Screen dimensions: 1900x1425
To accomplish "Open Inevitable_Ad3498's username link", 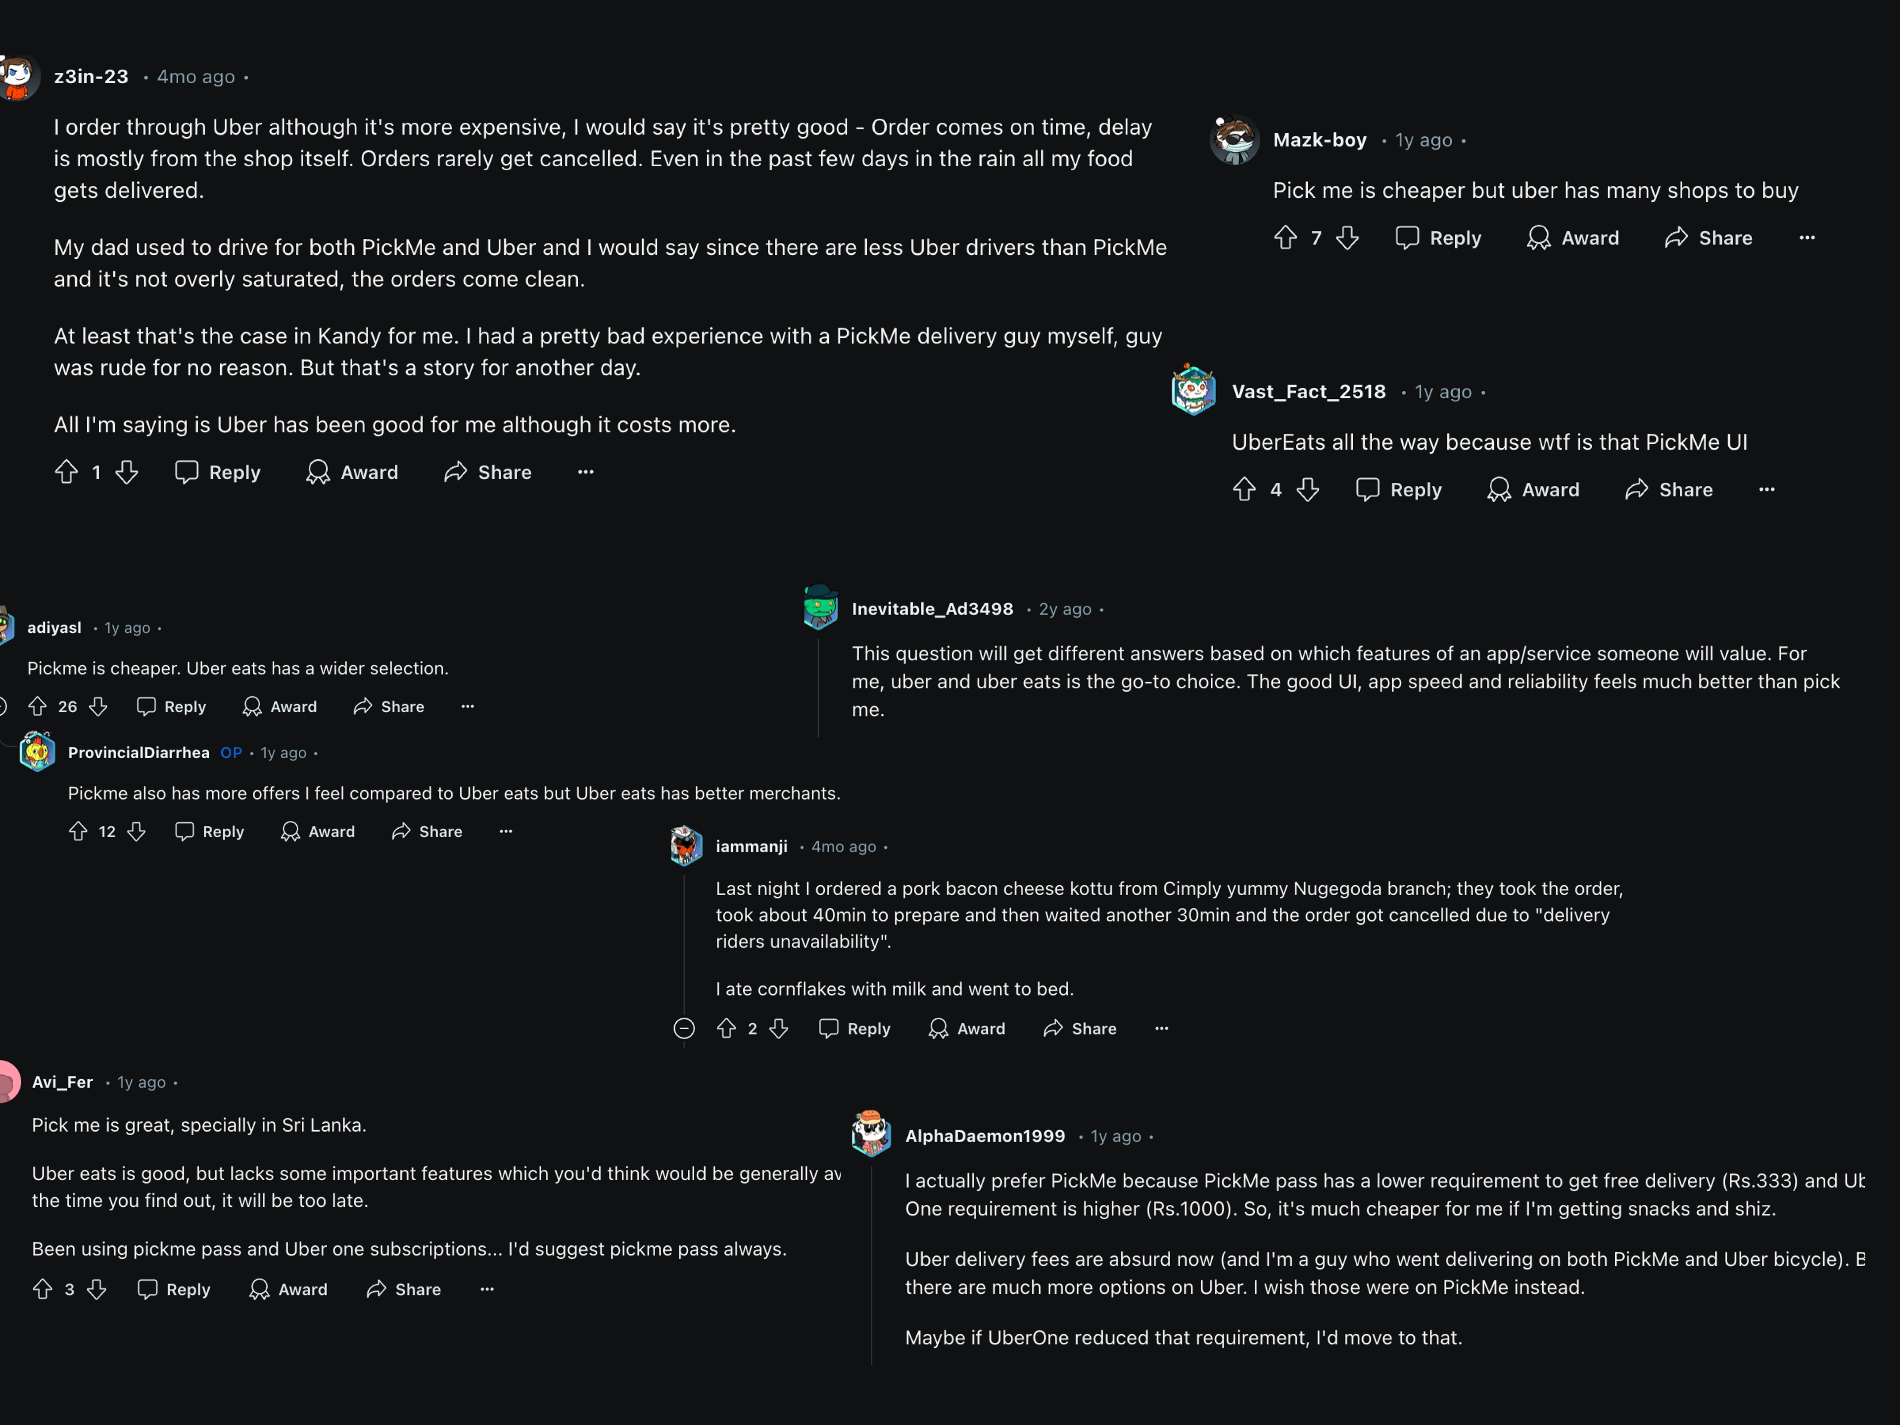I will (x=932, y=609).
